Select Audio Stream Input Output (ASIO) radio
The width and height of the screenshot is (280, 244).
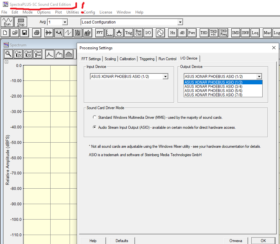coord(94,127)
